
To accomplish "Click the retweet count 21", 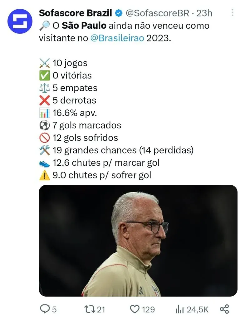I will 101,309.
